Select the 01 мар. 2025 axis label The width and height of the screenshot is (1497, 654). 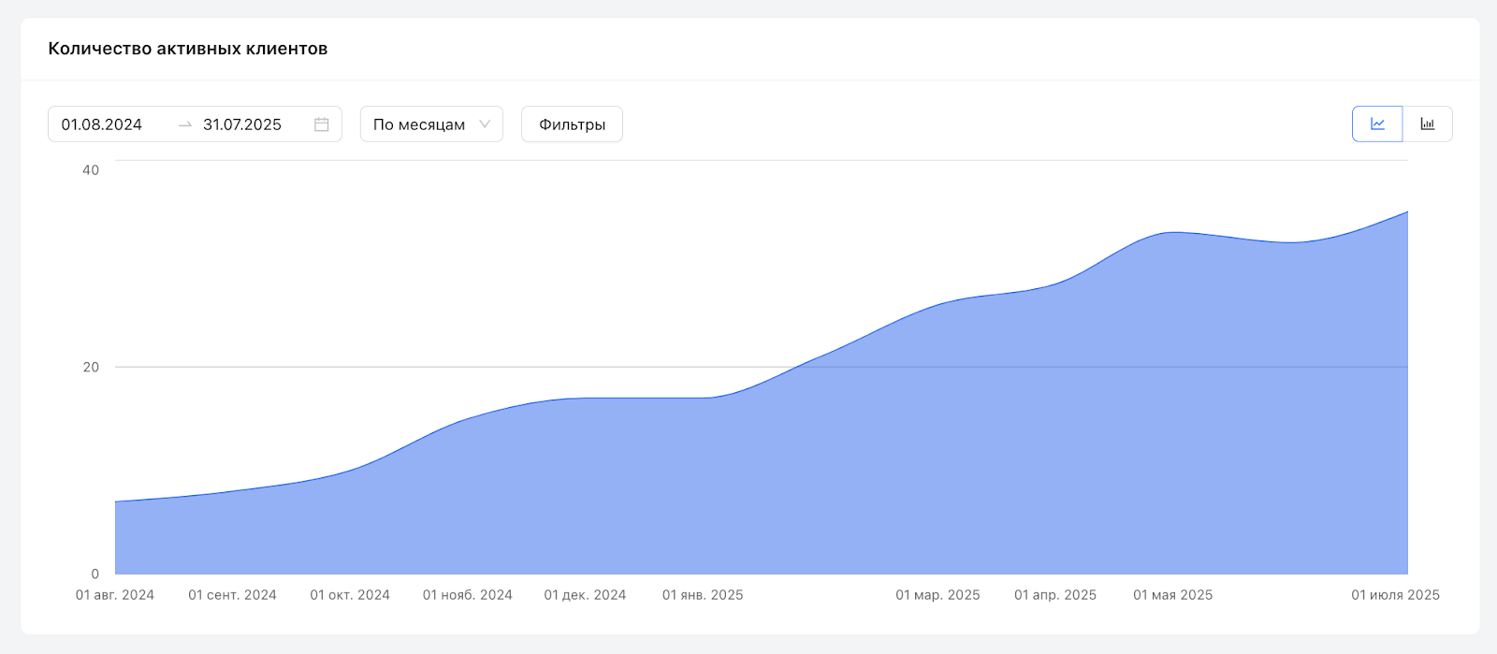pos(938,595)
